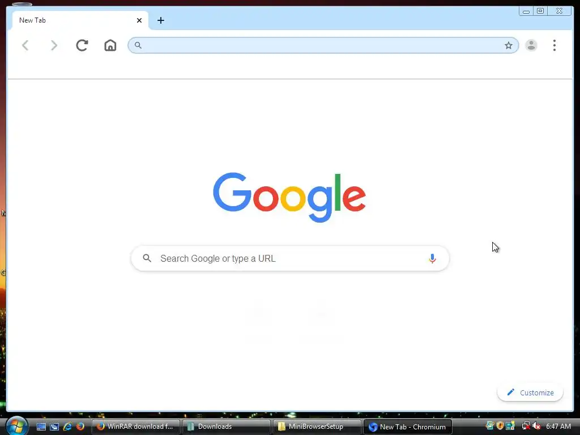Click the muted volume tray icon
Viewport: 580px width, 435px height.
(536, 426)
